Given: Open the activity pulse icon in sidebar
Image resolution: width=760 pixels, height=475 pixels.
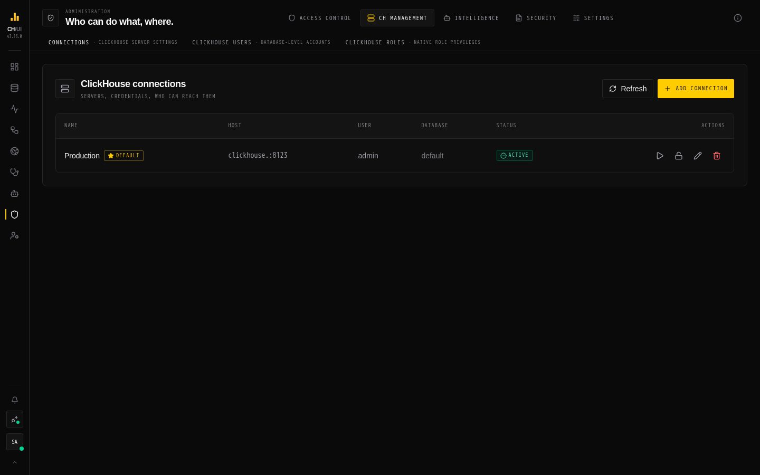Looking at the screenshot, I should point(14,109).
